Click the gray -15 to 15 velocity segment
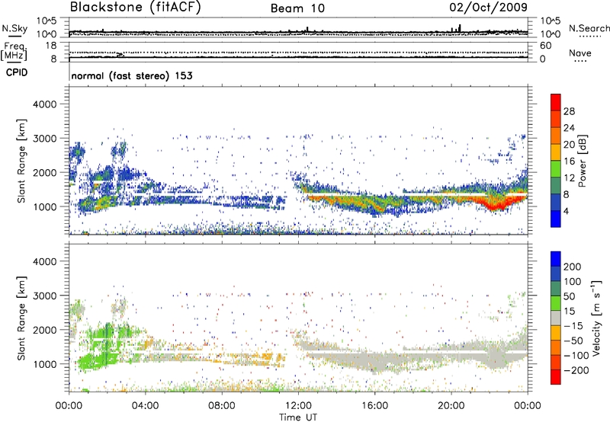Screen dimensions: 610x422 (x=556, y=318)
